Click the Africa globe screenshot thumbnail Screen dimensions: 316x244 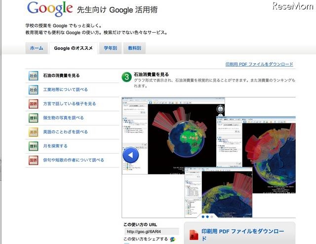coord(173,136)
